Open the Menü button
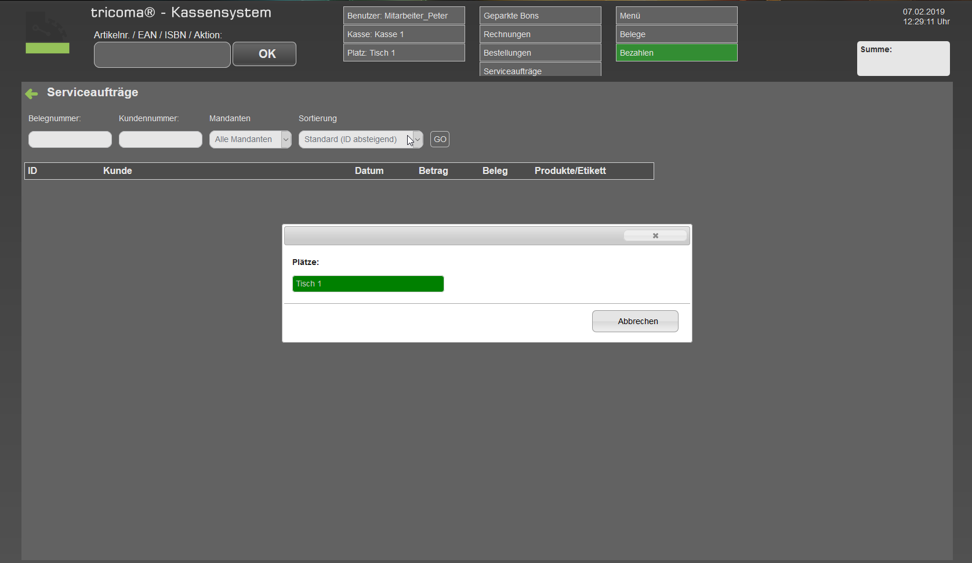 click(x=677, y=16)
